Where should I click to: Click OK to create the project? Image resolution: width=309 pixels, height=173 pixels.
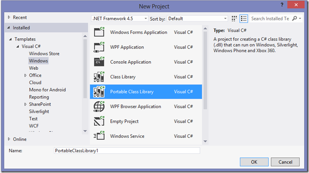(254, 162)
